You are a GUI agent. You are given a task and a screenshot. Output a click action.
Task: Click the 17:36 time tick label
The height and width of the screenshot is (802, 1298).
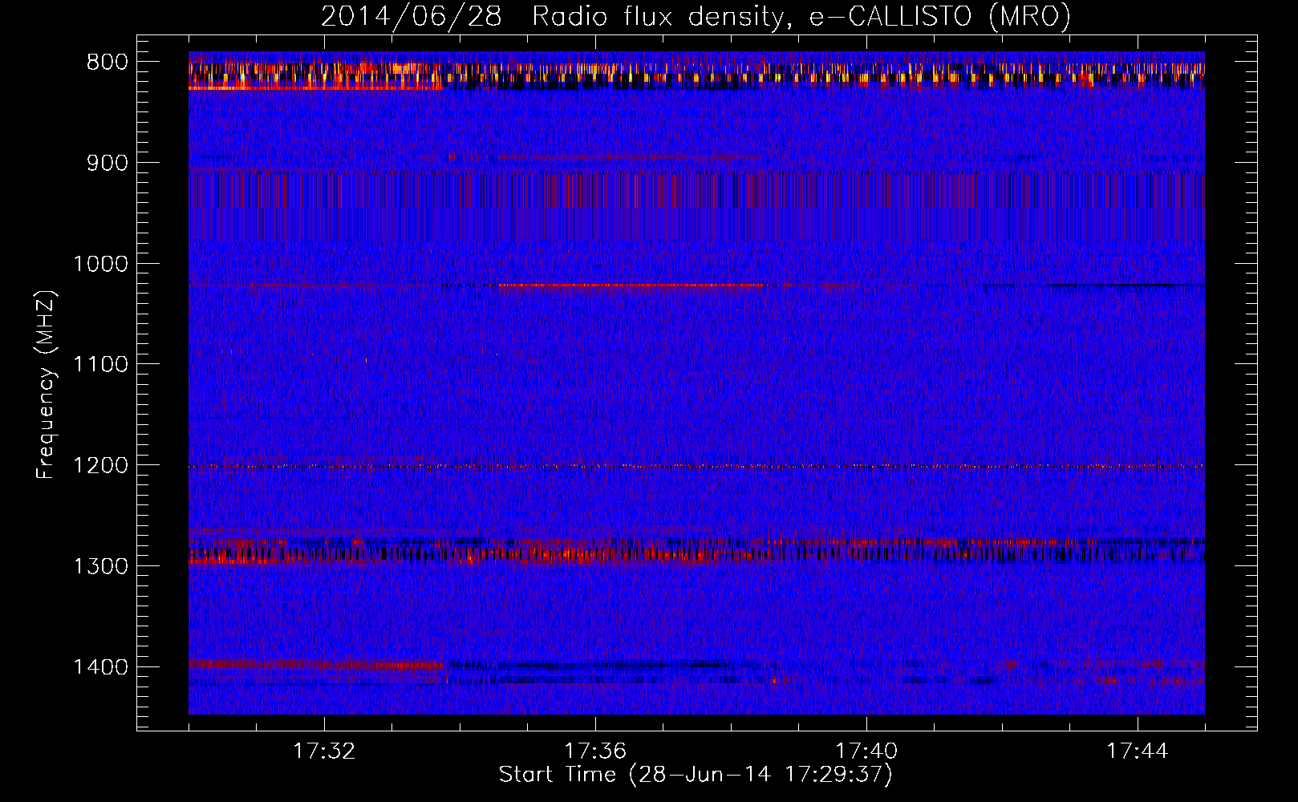tap(595, 751)
